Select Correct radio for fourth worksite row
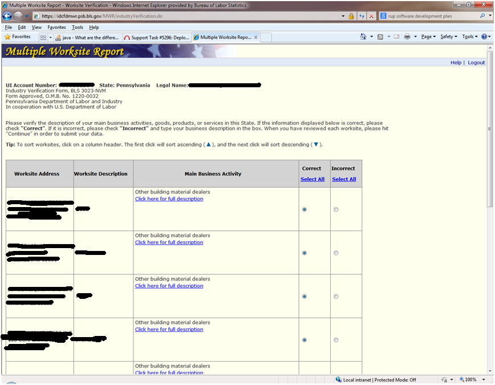Screen dimensions: 495x385 pos(305,340)
